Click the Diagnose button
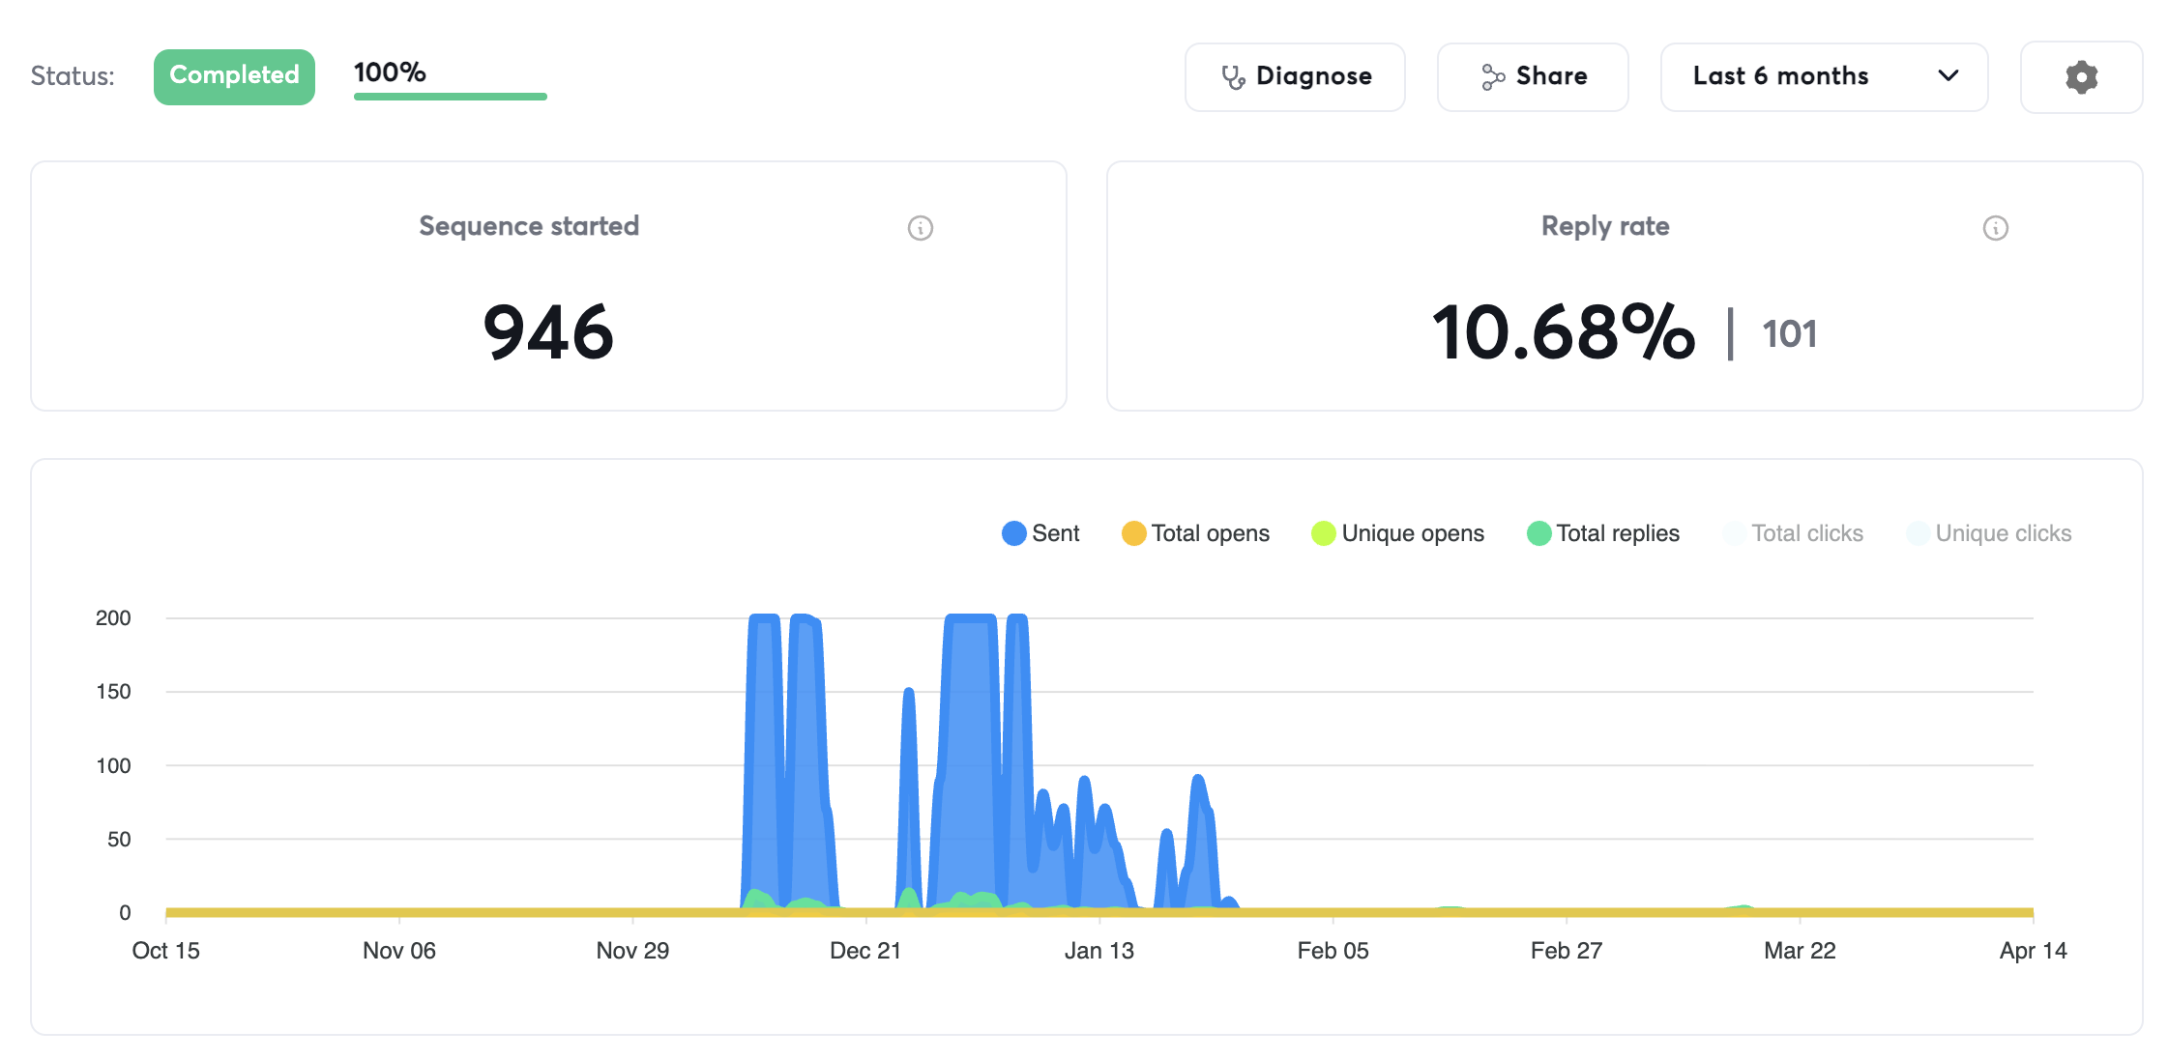Image resolution: width=2168 pixels, height=1059 pixels. (1295, 76)
